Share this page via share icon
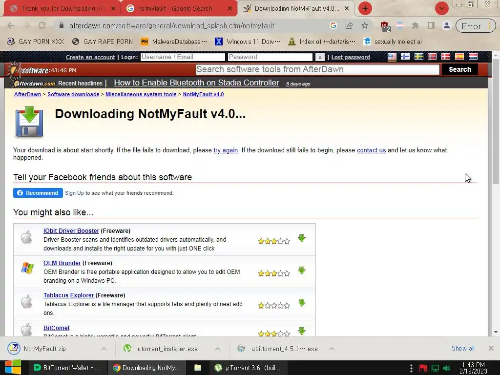 [x=349, y=25]
